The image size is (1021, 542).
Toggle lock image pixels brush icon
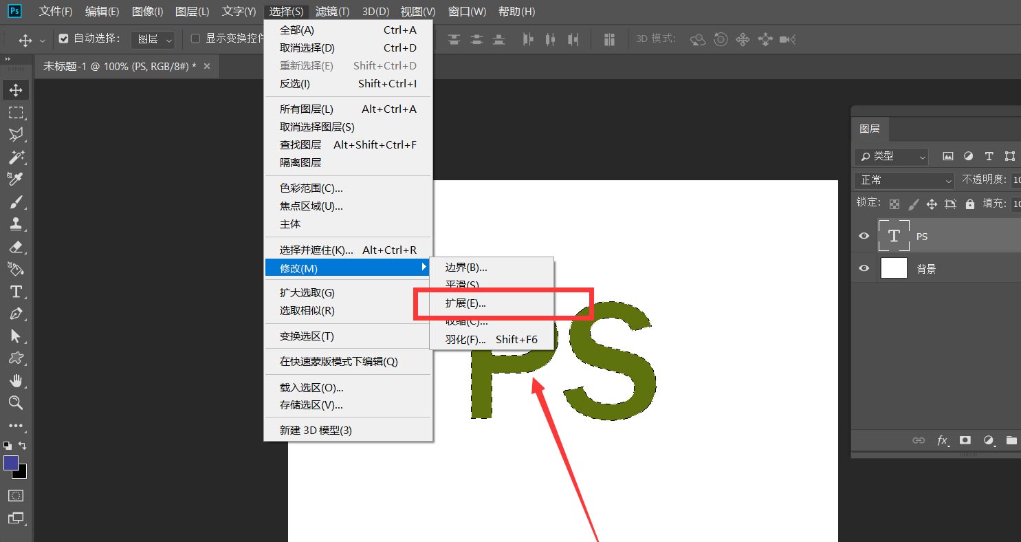pos(913,204)
